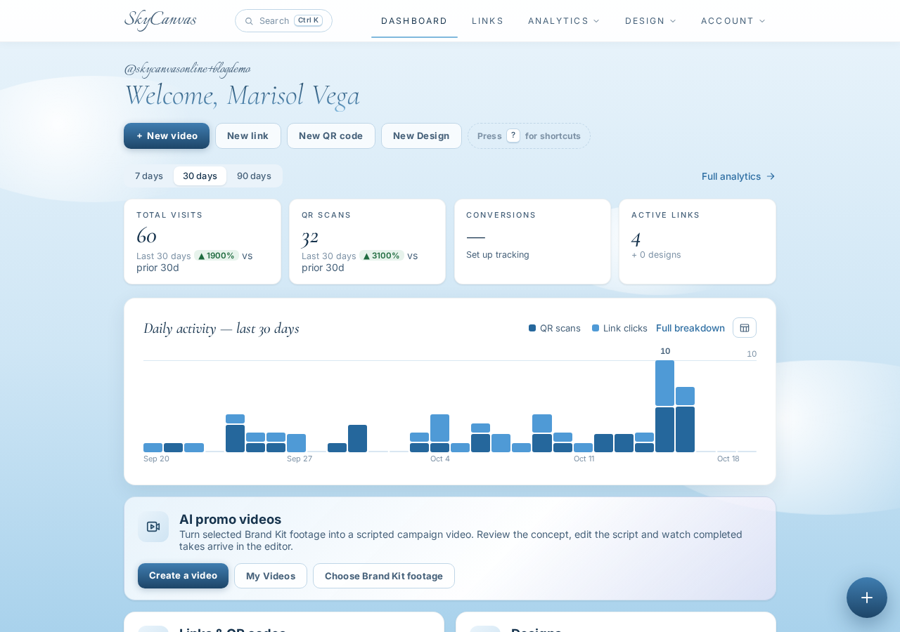The width and height of the screenshot is (900, 632).
Task: Click the Ctrl K shortcut badge
Action: click(x=308, y=20)
